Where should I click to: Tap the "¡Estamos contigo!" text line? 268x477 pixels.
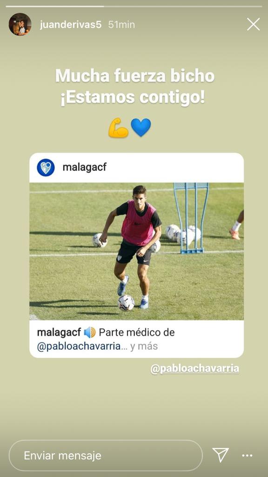pos(133,98)
